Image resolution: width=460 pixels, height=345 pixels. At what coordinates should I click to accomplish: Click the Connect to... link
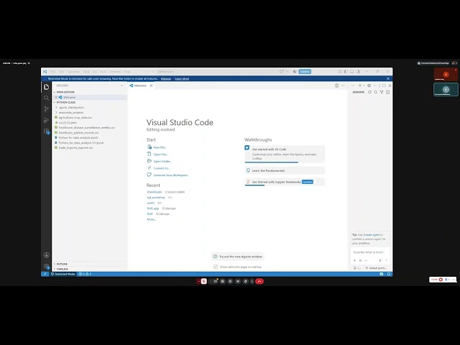162,168
